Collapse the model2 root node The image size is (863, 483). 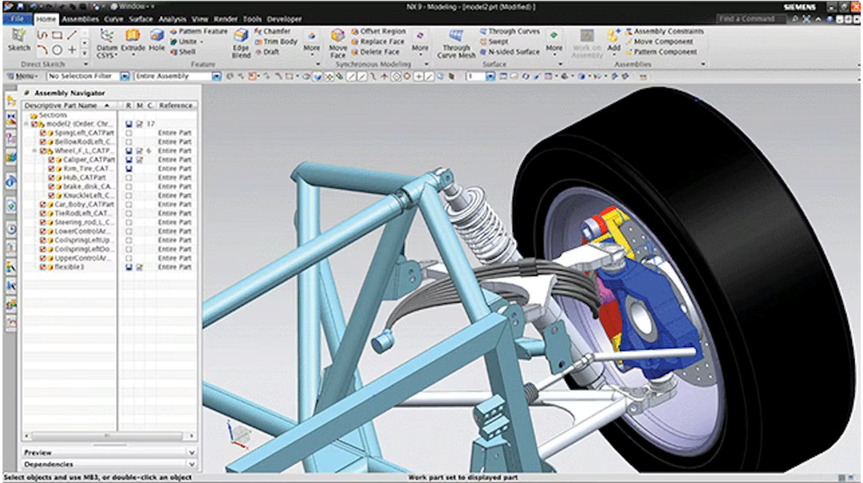[x=26, y=124]
